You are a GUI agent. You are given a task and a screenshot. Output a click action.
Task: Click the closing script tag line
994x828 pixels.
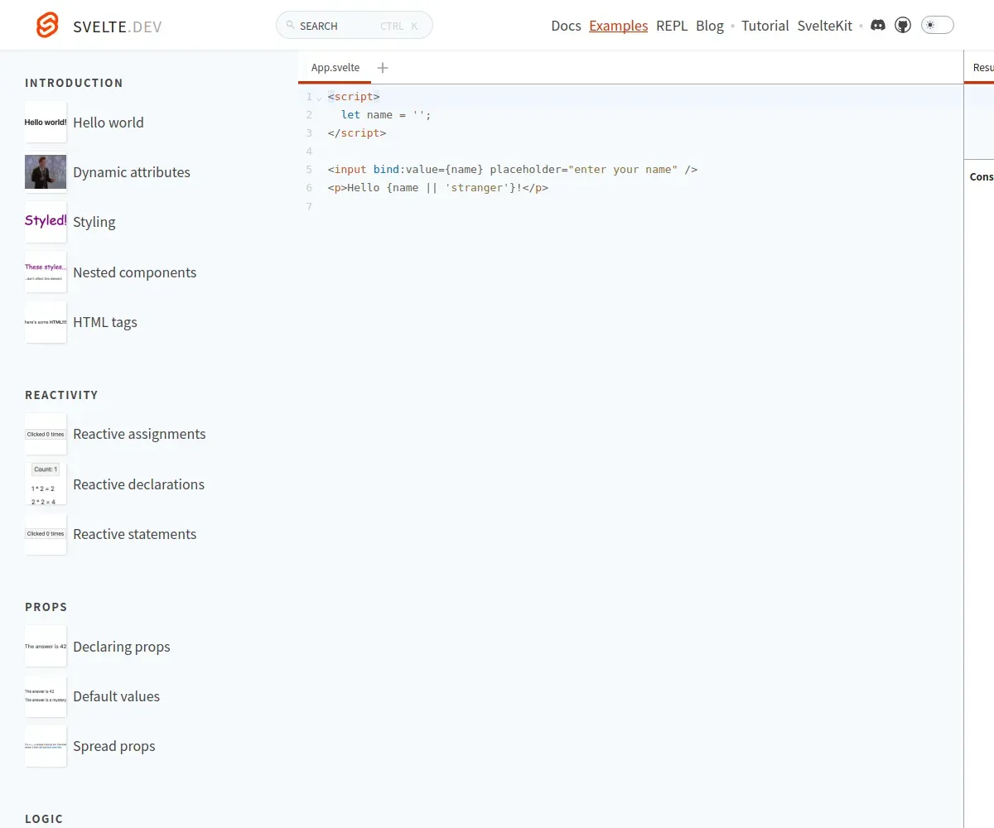357,132
